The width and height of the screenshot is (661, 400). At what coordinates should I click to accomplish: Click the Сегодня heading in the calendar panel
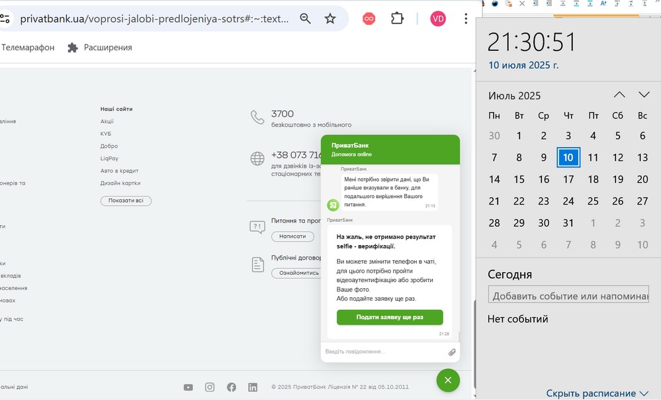509,275
